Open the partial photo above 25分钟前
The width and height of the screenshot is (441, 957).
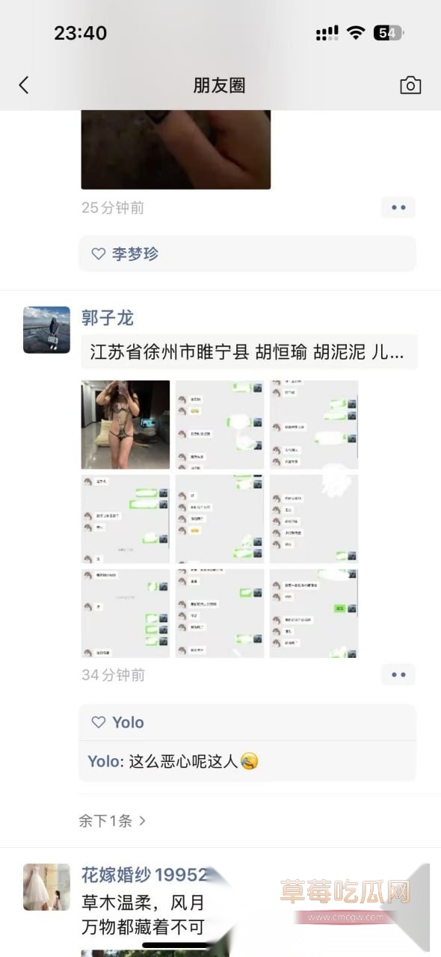[x=176, y=150]
